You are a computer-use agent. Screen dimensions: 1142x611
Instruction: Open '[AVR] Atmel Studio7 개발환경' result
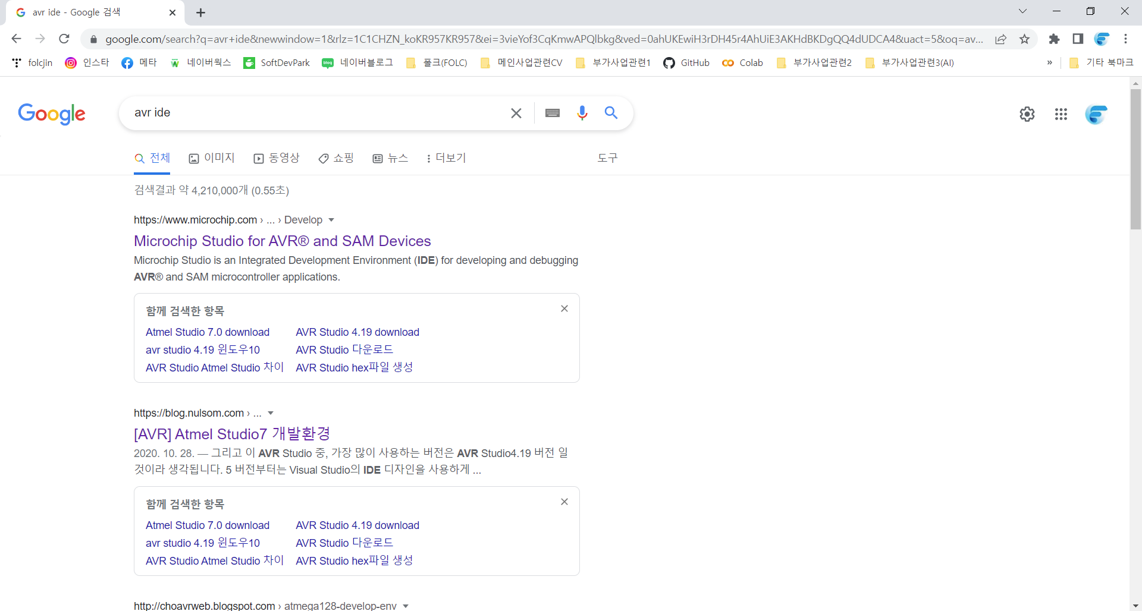tap(232, 434)
